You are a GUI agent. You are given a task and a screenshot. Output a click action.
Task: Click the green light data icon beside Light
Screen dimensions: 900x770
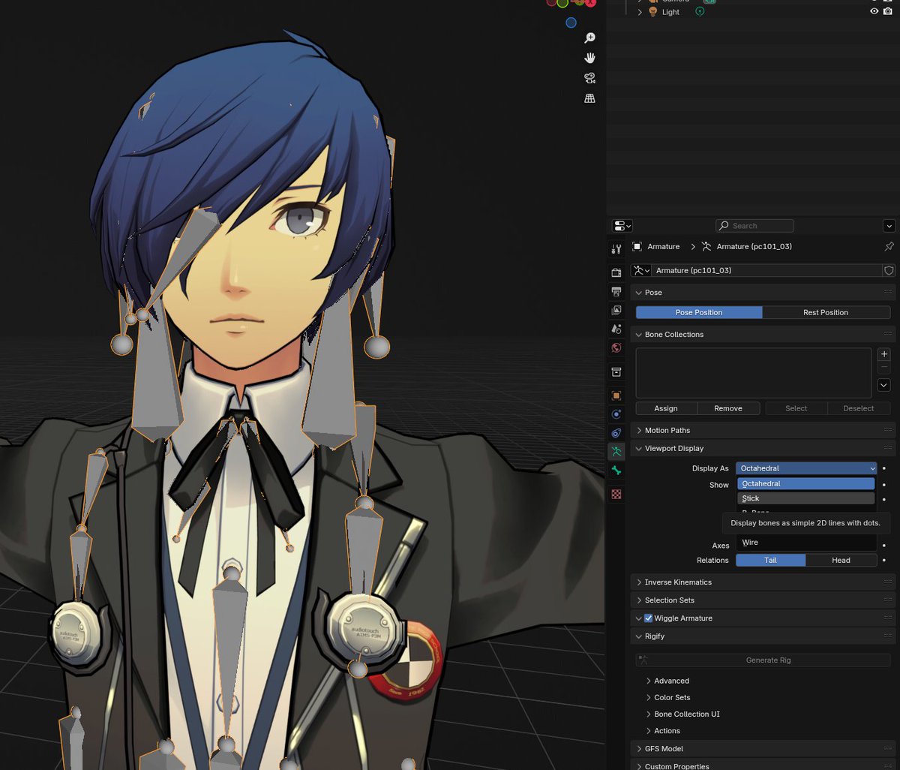(x=700, y=12)
